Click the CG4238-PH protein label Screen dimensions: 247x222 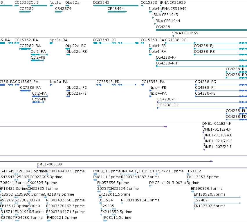[x=168, y=105]
